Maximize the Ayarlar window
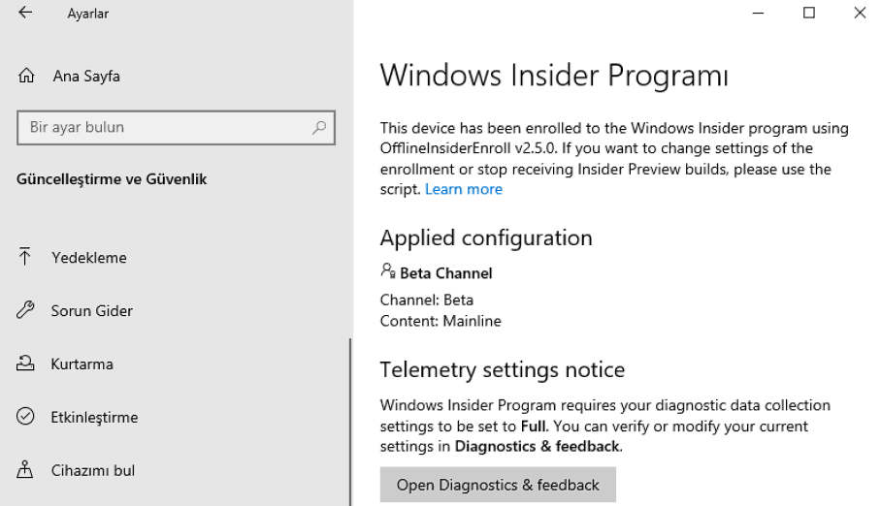Viewport: 881px width, 506px height. 808,13
